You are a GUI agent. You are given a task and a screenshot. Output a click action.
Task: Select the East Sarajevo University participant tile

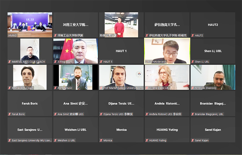(x=30, y=130)
